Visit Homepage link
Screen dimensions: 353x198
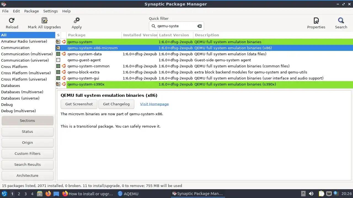(x=154, y=104)
